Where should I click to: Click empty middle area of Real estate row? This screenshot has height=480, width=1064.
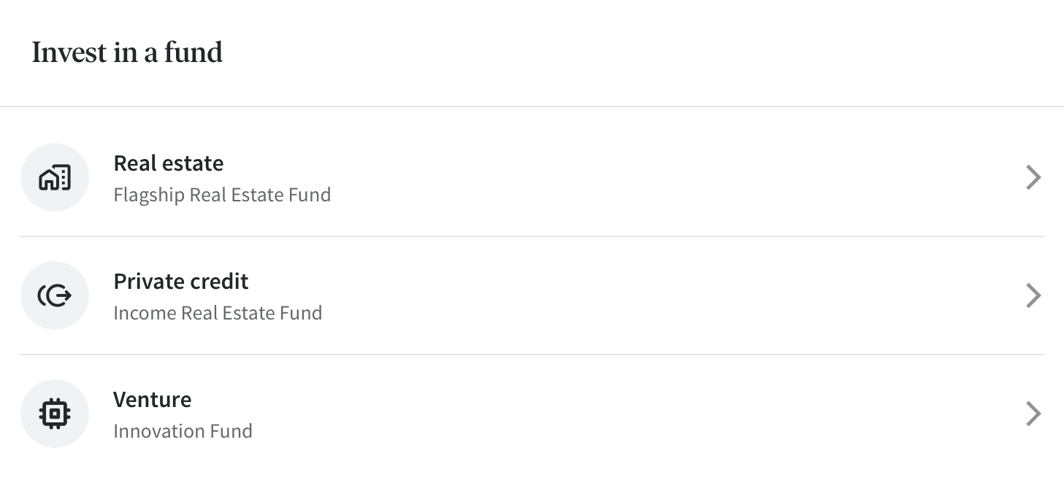coord(657,177)
